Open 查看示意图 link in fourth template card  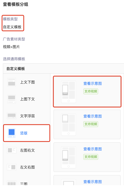click(93, 182)
